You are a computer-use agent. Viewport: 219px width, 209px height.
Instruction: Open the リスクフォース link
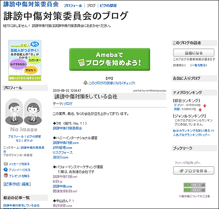click(x=63, y=152)
